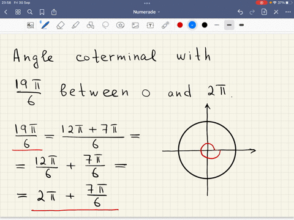This screenshot has width=294, height=220.
Task: Undo the last stroke
Action: point(240,12)
